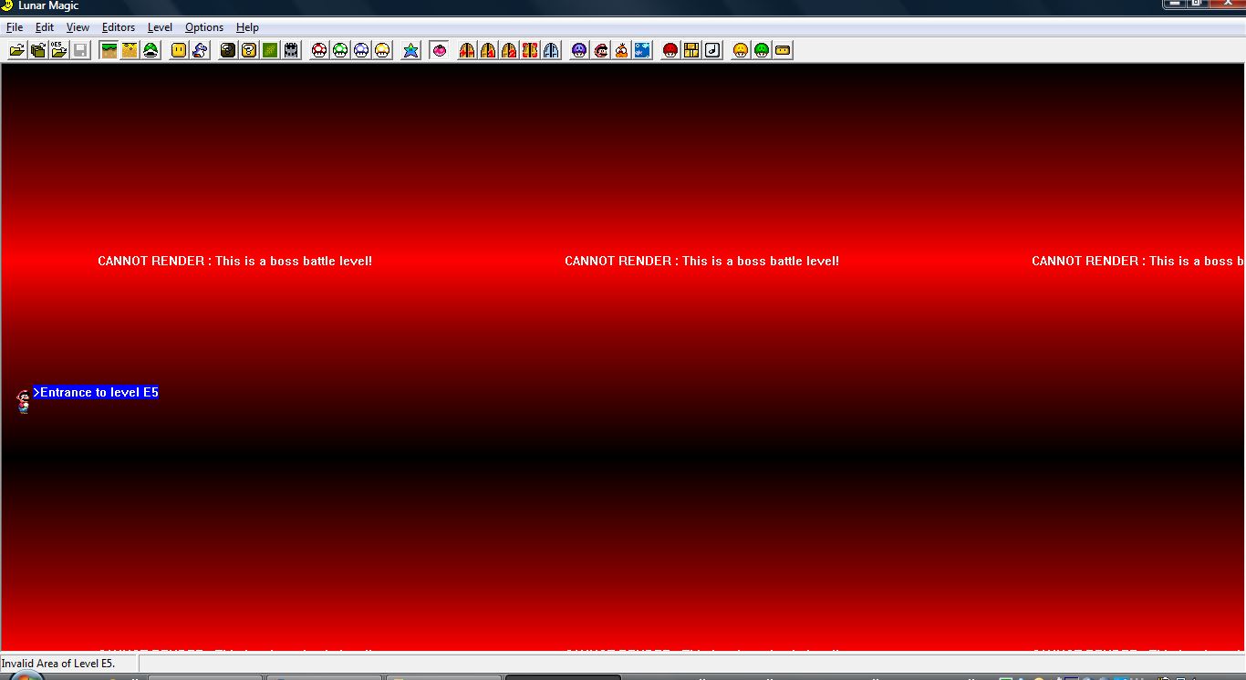
Task: Click the open ROM folder icon
Action: [17, 50]
